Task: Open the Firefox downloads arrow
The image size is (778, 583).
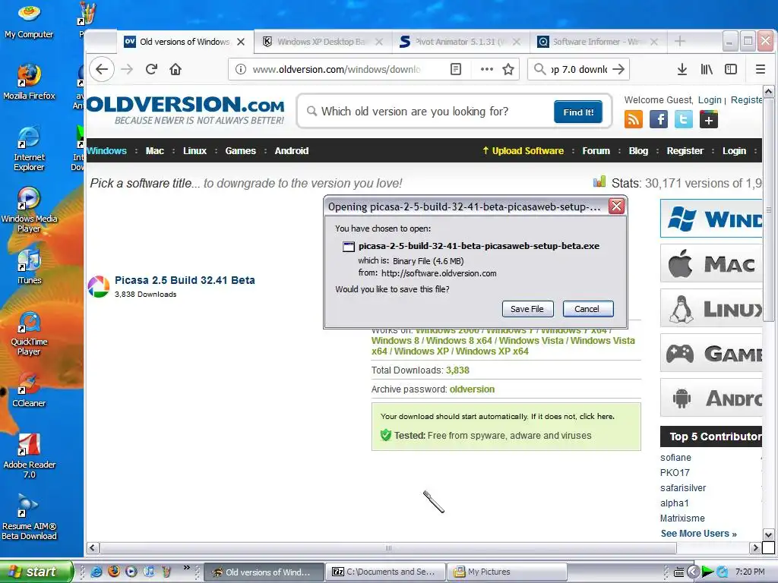Action: (x=682, y=69)
